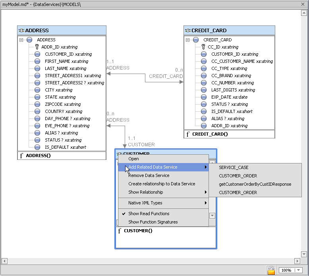Click the element icon beside IS_DEFAULT in CREDIT_CARD
The height and width of the screenshot is (276, 309).
(x=204, y=111)
